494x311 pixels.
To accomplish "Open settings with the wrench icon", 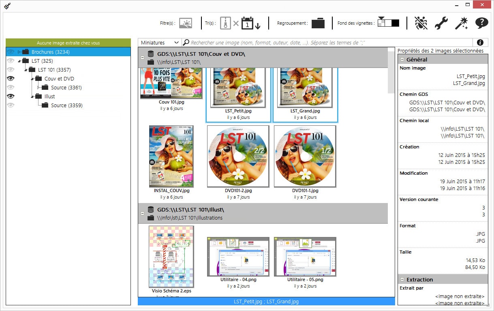I will 441,23.
